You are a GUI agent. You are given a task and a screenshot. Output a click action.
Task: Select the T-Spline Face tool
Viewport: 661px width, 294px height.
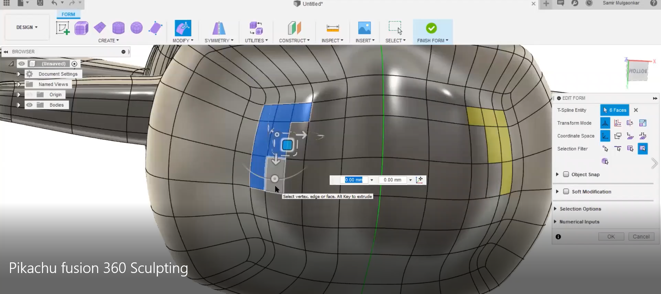point(155,28)
